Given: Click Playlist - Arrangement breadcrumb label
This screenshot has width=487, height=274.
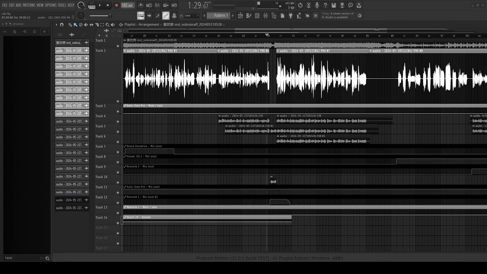Looking at the screenshot, I should 142,25.
